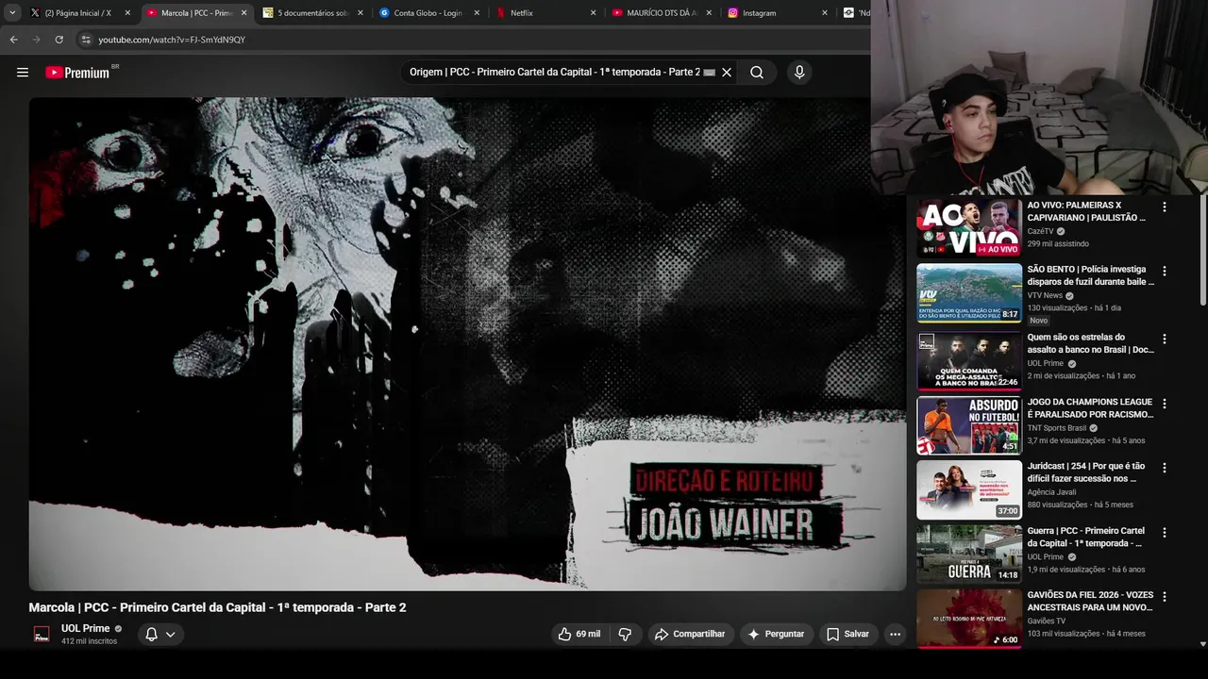This screenshot has height=679, width=1208.
Task: Click title 'Guerra | PCC - Primeiro Cartel'
Action: pos(1086,537)
